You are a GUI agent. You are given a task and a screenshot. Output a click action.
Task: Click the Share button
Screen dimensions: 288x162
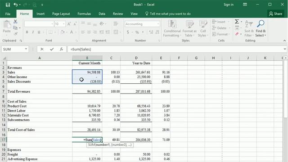[x=275, y=14]
